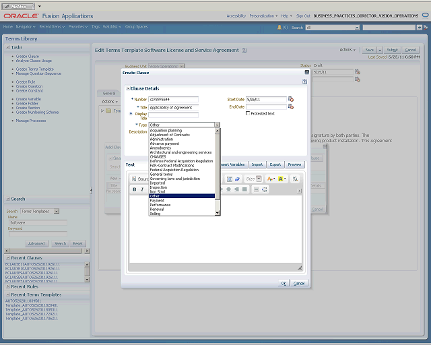Viewport: 431px width, 345px height.
Task: Click the Preview button
Action: pyautogui.click(x=294, y=164)
